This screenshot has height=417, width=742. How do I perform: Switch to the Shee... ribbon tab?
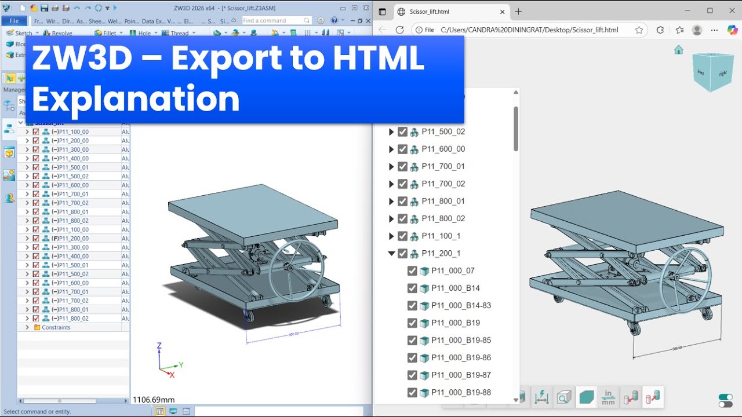click(96, 21)
